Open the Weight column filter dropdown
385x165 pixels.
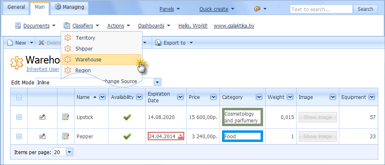290,97
